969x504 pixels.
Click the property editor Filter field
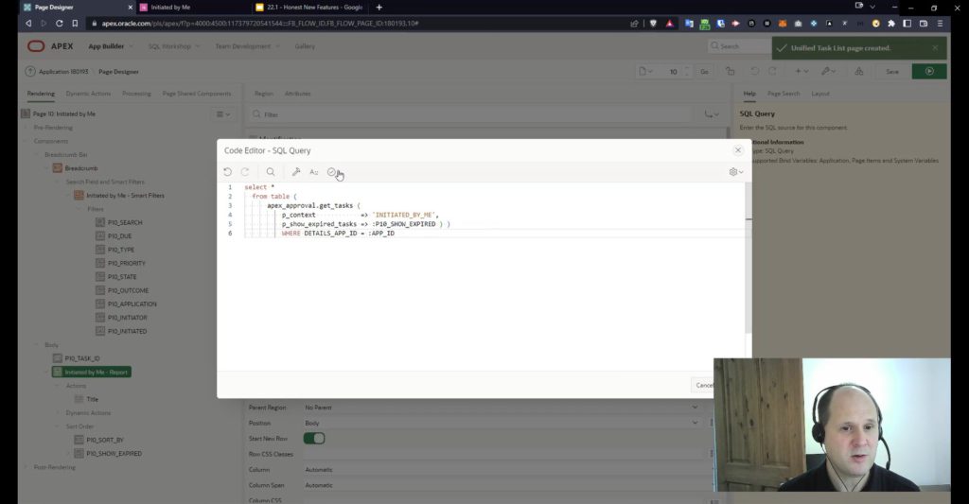(x=471, y=114)
